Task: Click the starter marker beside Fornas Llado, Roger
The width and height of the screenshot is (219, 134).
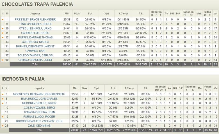Action: tap(3, 117)
